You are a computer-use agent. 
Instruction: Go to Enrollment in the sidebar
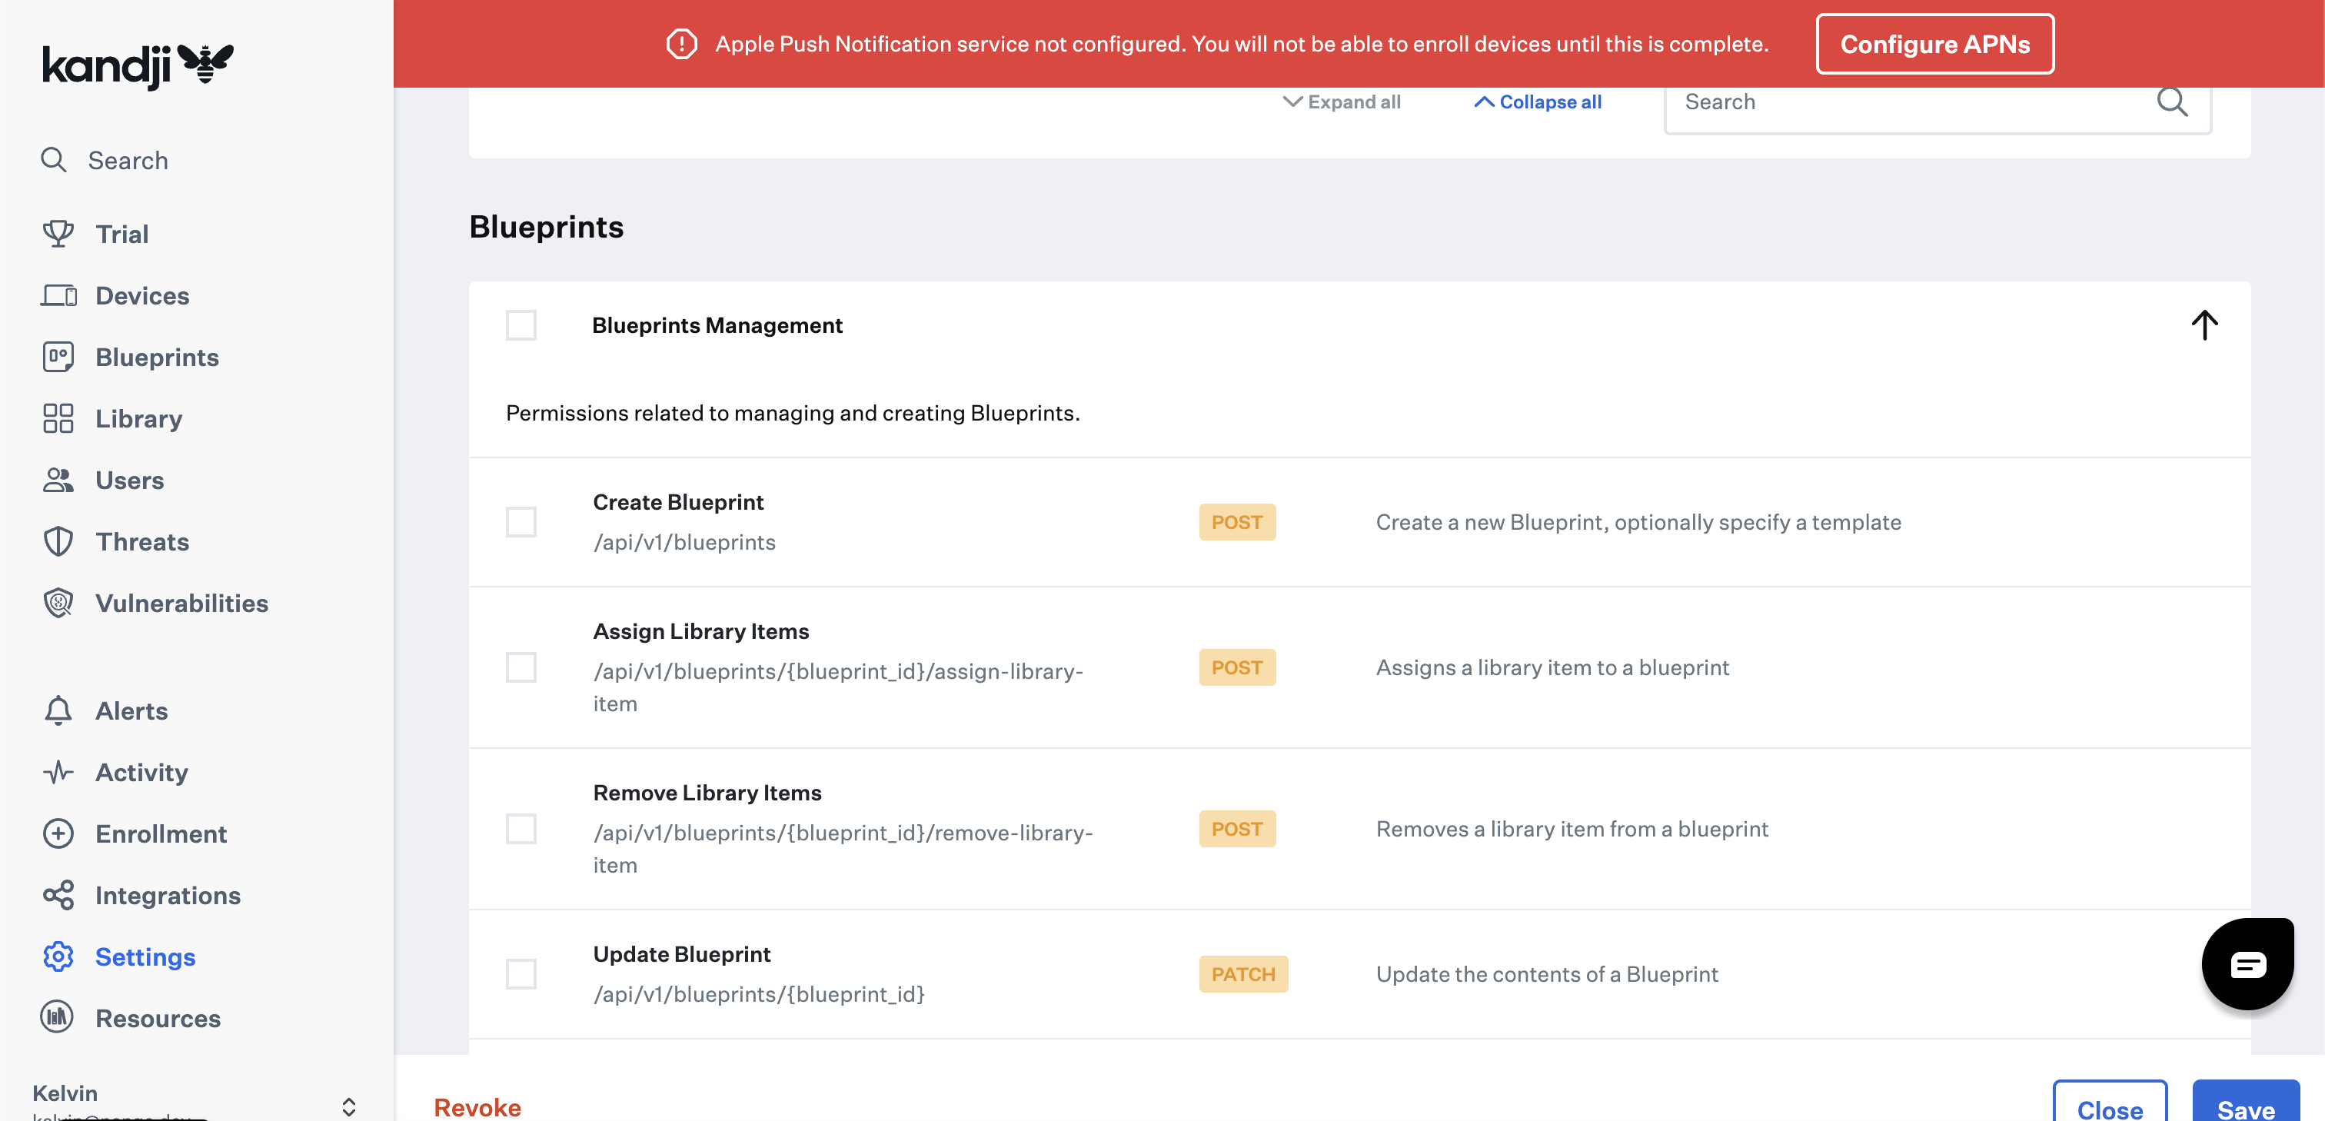[x=161, y=833]
